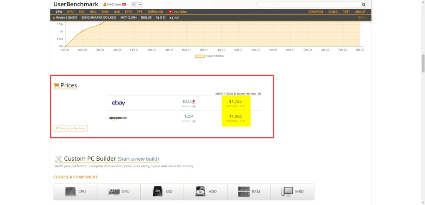This screenshot has width=425, height=205.
Task: Select the USB tab in the nav bar
Action: (117, 12)
